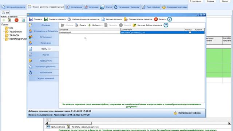Viewport: 233px width, 131px height.
Task: Select the Текстовый документ (2).txt file cell
Action: pyautogui.click(x=153, y=32)
